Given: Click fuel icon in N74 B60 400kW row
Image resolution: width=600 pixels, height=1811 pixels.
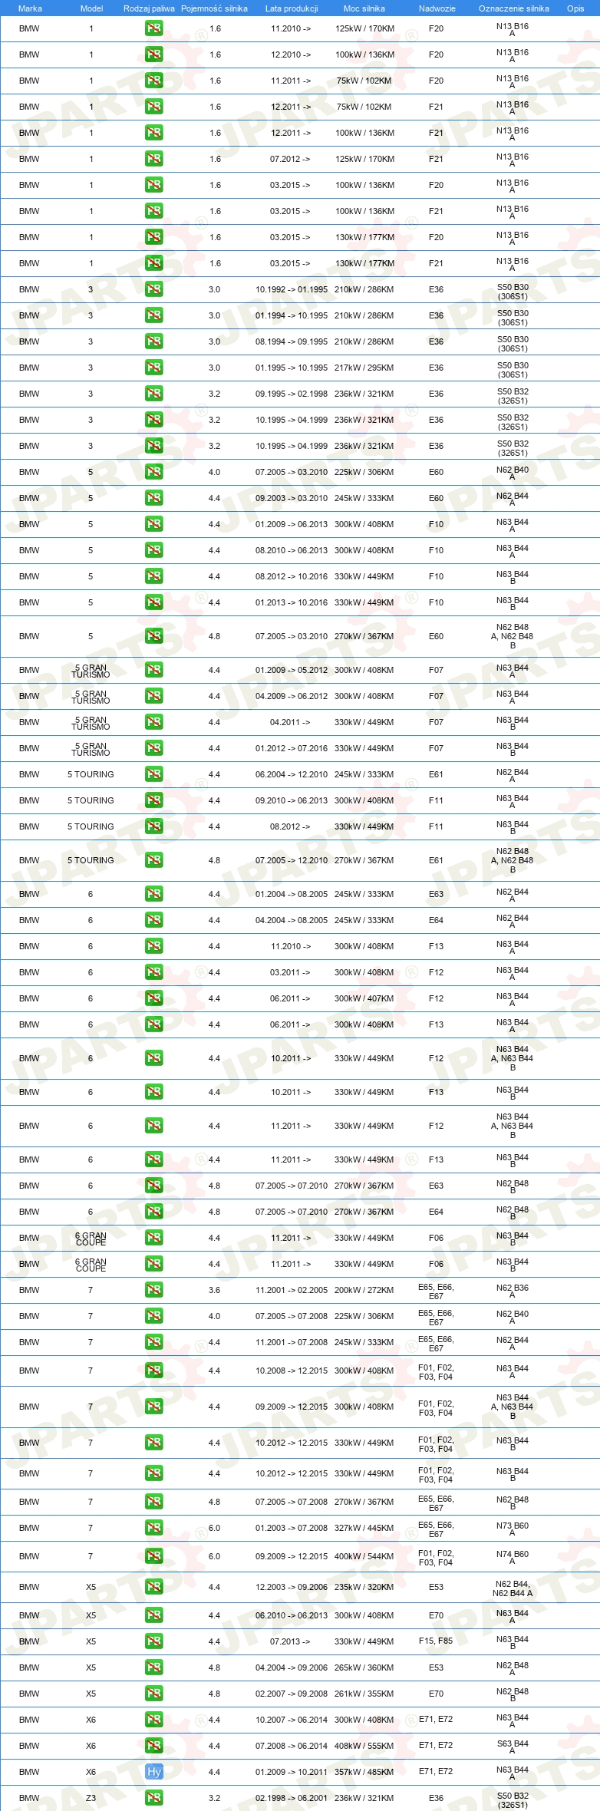Looking at the screenshot, I should coord(154,1556).
